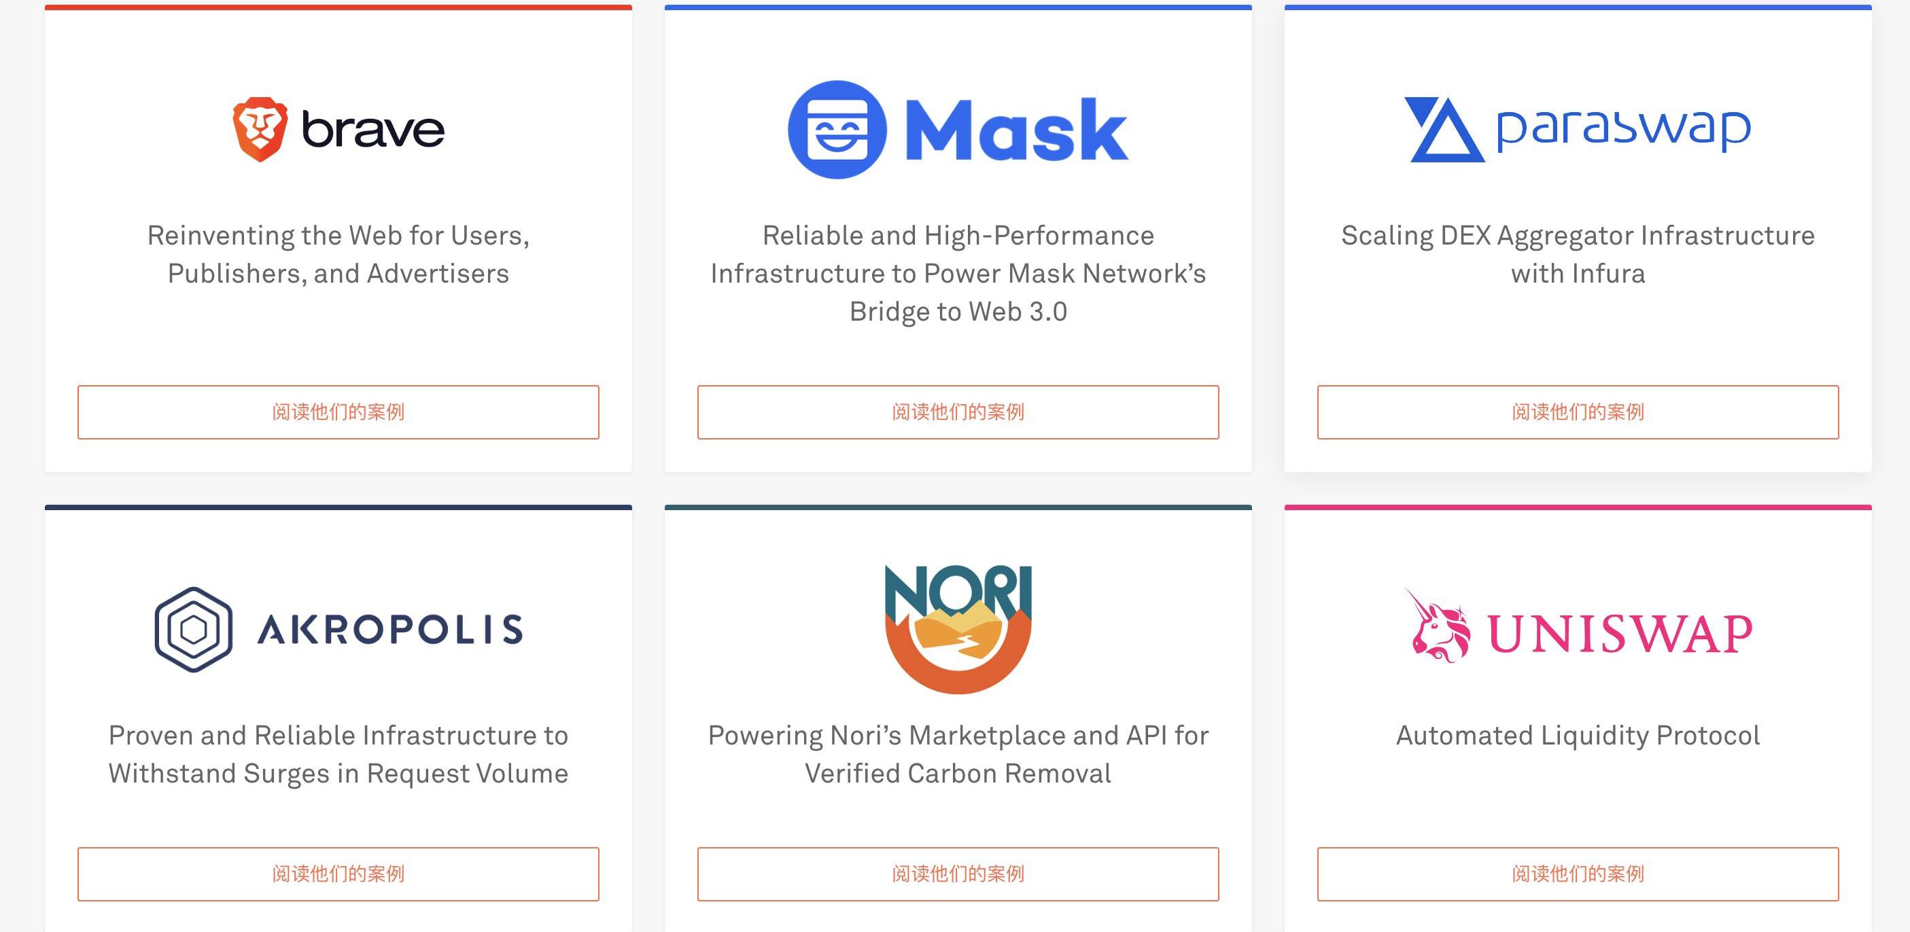Click the Mask smiley face icon
Viewport: 1910px width, 932px height.
[x=836, y=130]
